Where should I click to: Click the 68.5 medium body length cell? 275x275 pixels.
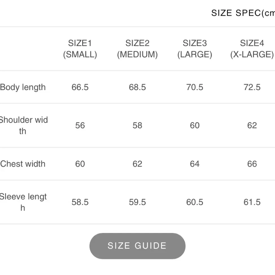pyautogui.click(x=137, y=87)
